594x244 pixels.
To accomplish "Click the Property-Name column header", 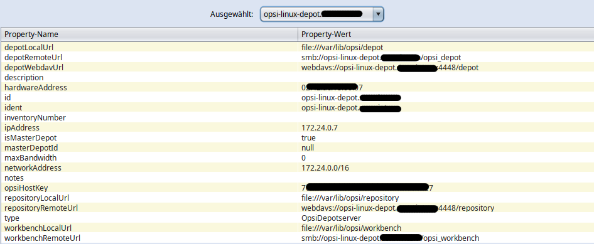I will coord(149,34).
